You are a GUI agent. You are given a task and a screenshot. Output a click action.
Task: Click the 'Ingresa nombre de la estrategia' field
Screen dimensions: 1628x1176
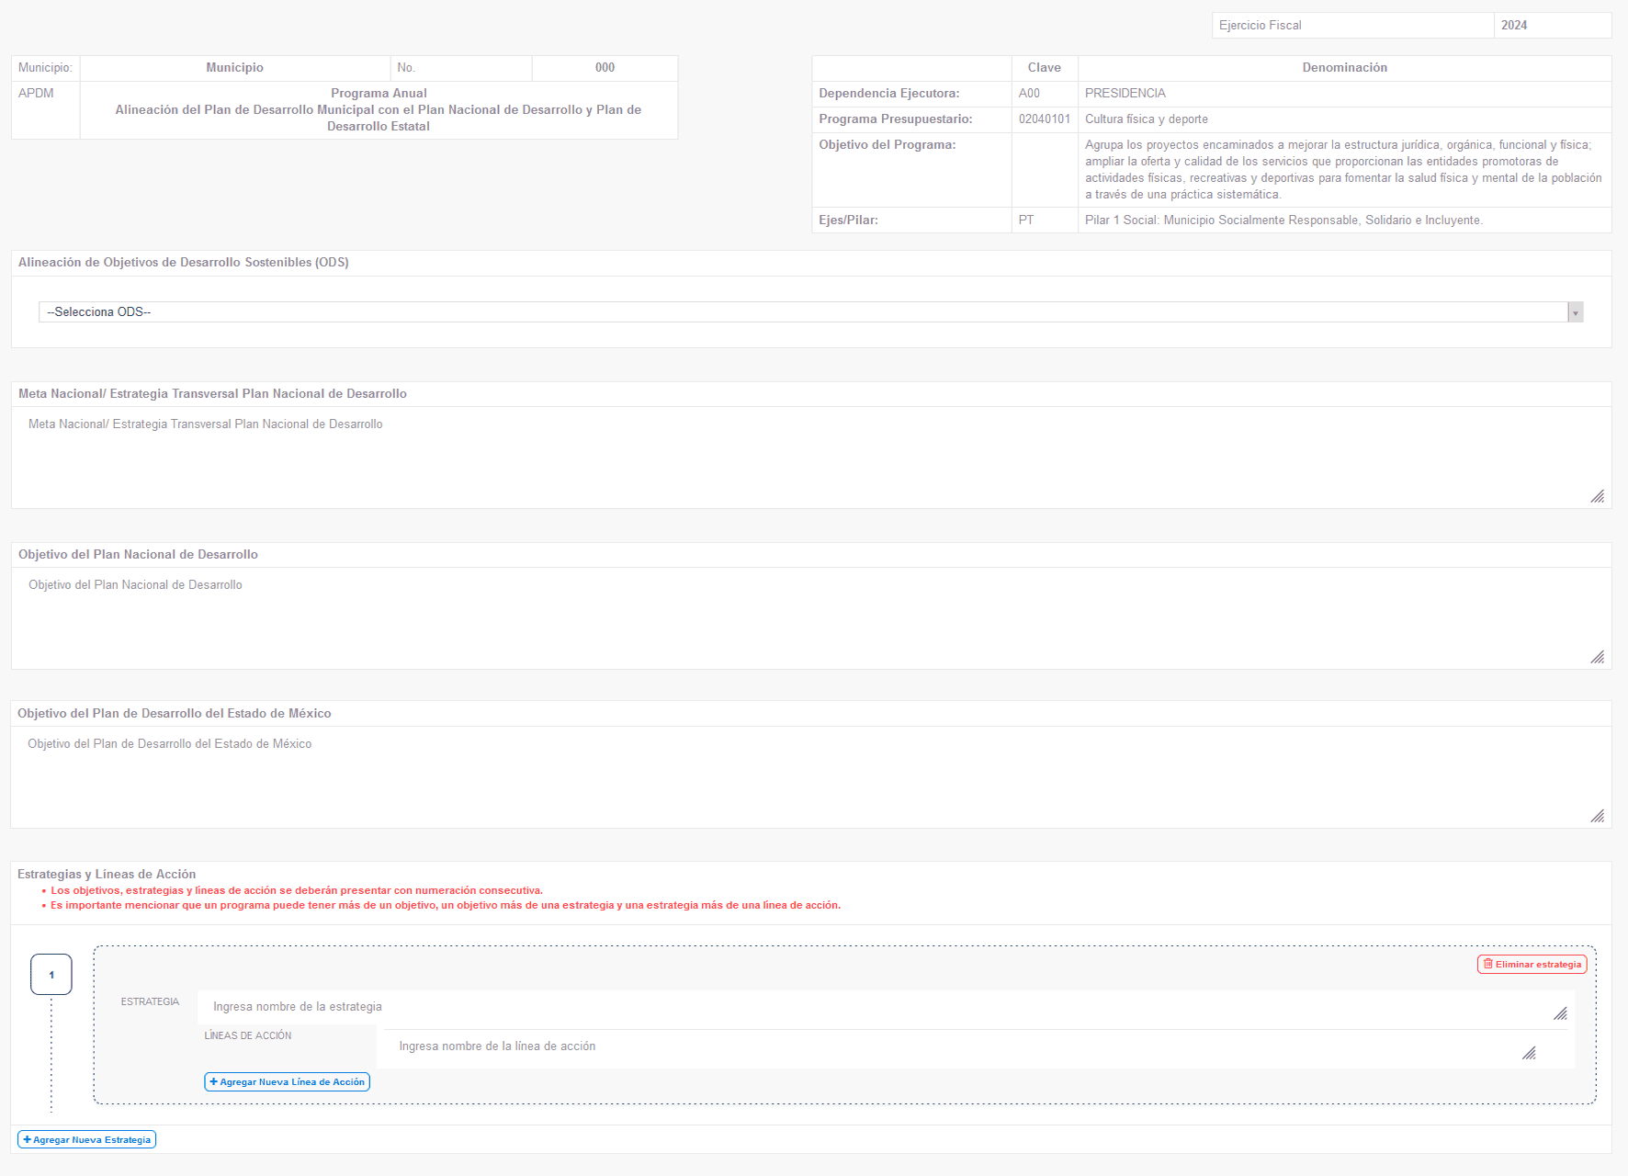(x=873, y=1008)
